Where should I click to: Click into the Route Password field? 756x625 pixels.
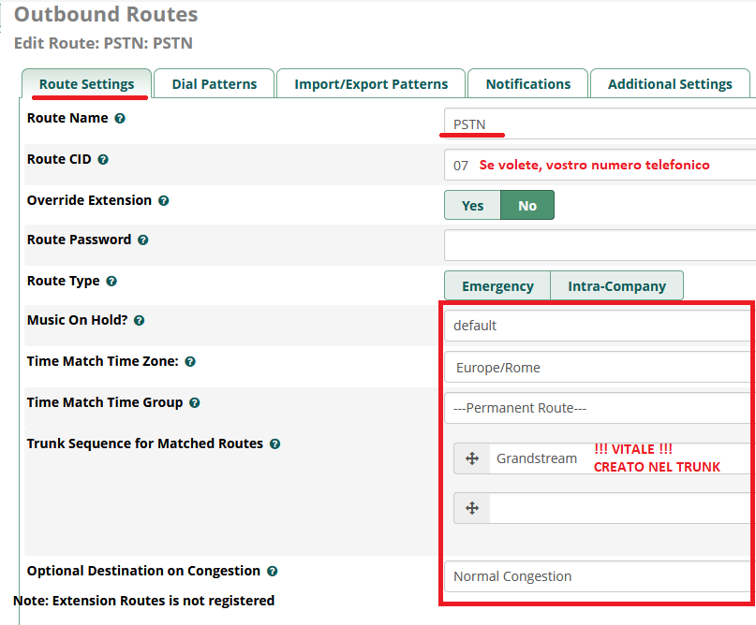(x=600, y=245)
